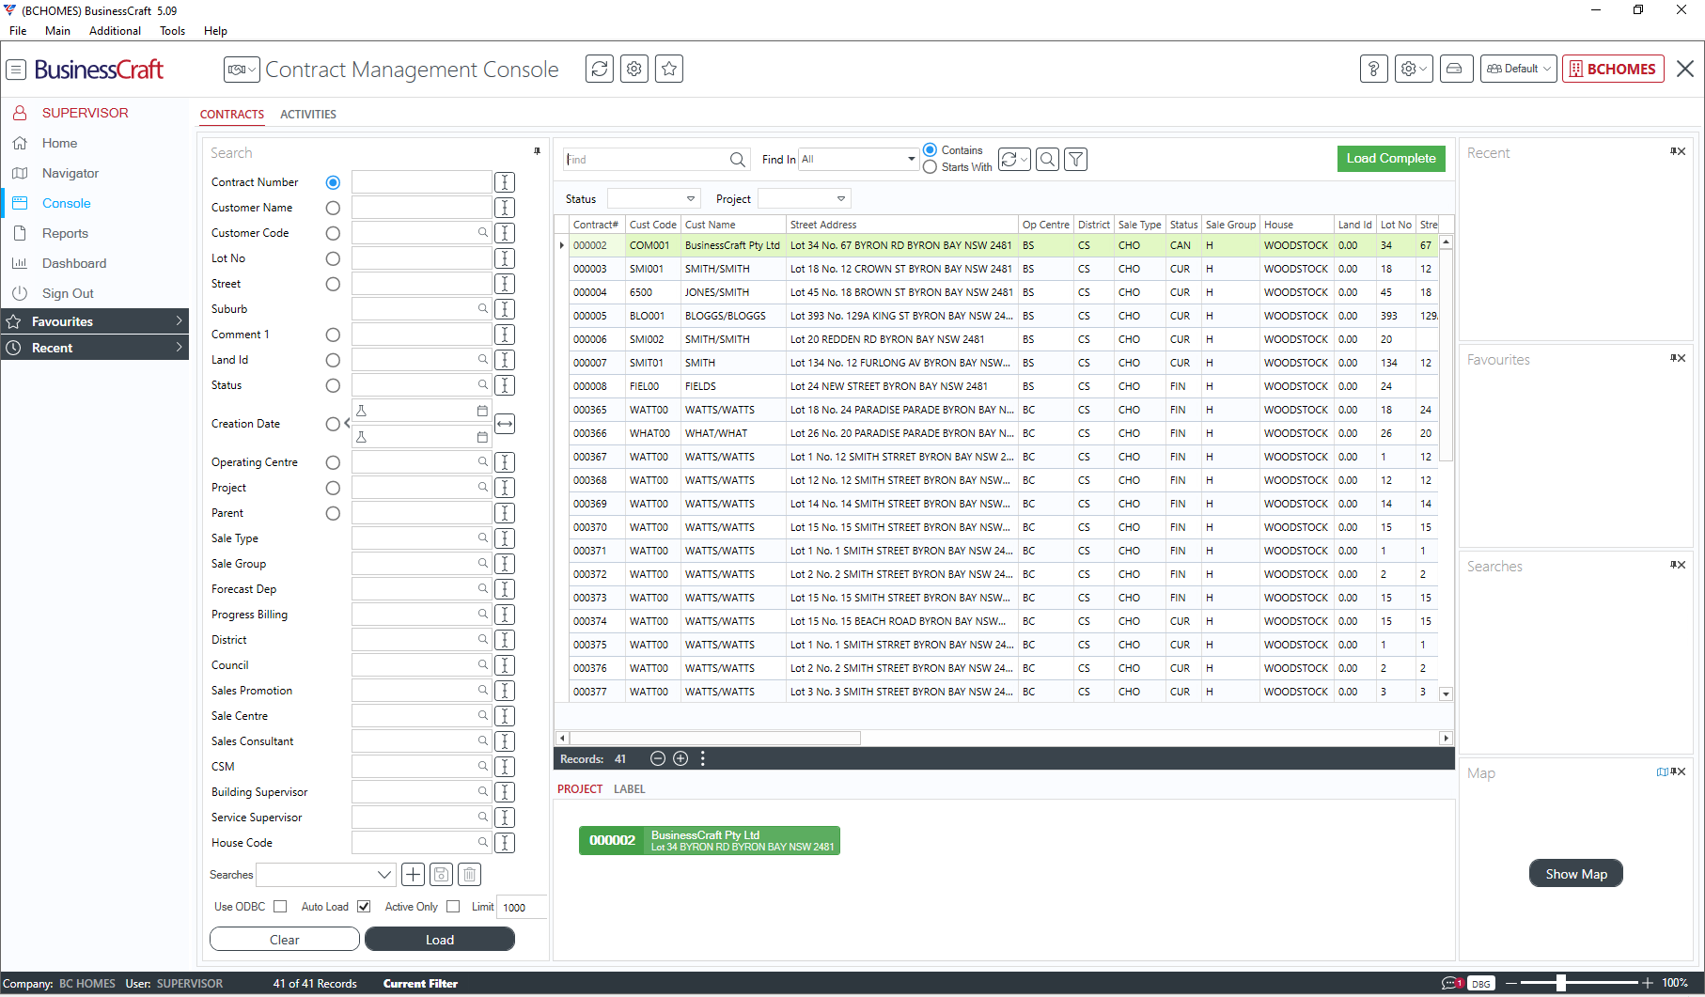Click the BCHOMES company button

[x=1613, y=69]
